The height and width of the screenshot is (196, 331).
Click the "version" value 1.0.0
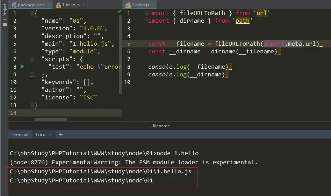pos(92,28)
